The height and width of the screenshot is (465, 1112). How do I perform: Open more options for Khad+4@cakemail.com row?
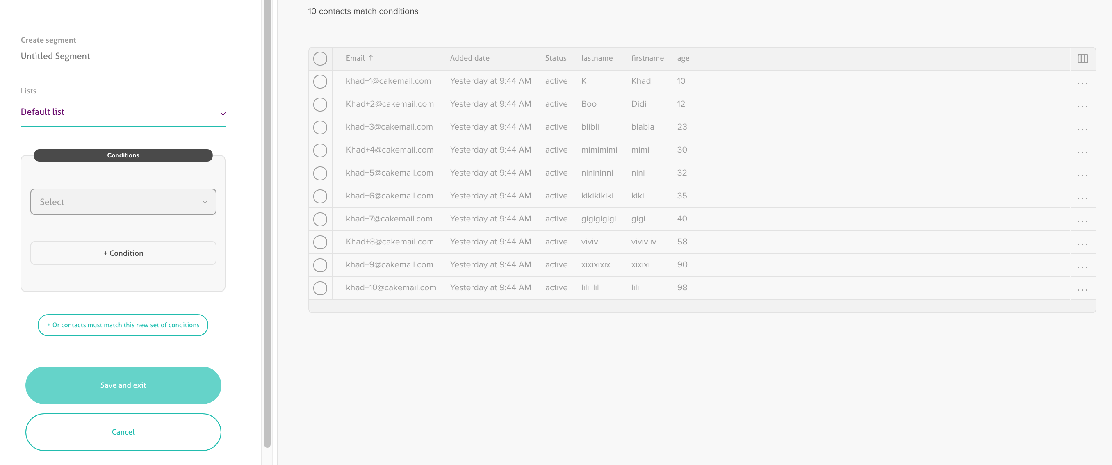(1082, 153)
